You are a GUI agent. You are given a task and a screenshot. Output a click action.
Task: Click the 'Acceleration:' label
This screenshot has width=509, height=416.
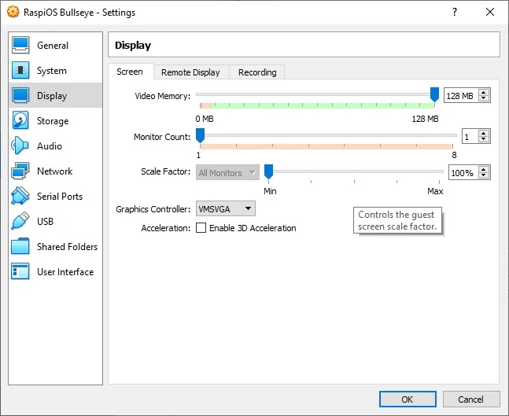165,228
